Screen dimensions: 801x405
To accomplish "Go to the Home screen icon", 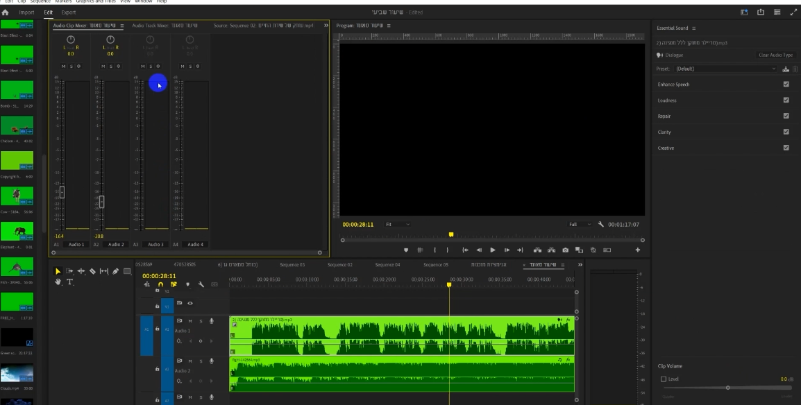I will point(5,12).
